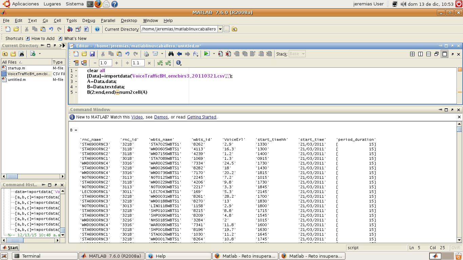This screenshot has width=463, height=260.
Task: Print the editor file with printer icon
Action: click(x=146, y=54)
